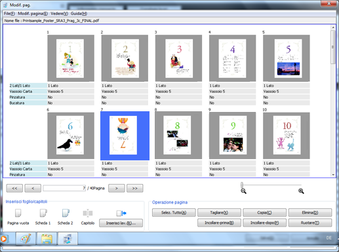Image resolution: width=339 pixels, height=252 pixels.
Task: Select page 4 thumbnail
Action: pyautogui.click(x=232, y=58)
